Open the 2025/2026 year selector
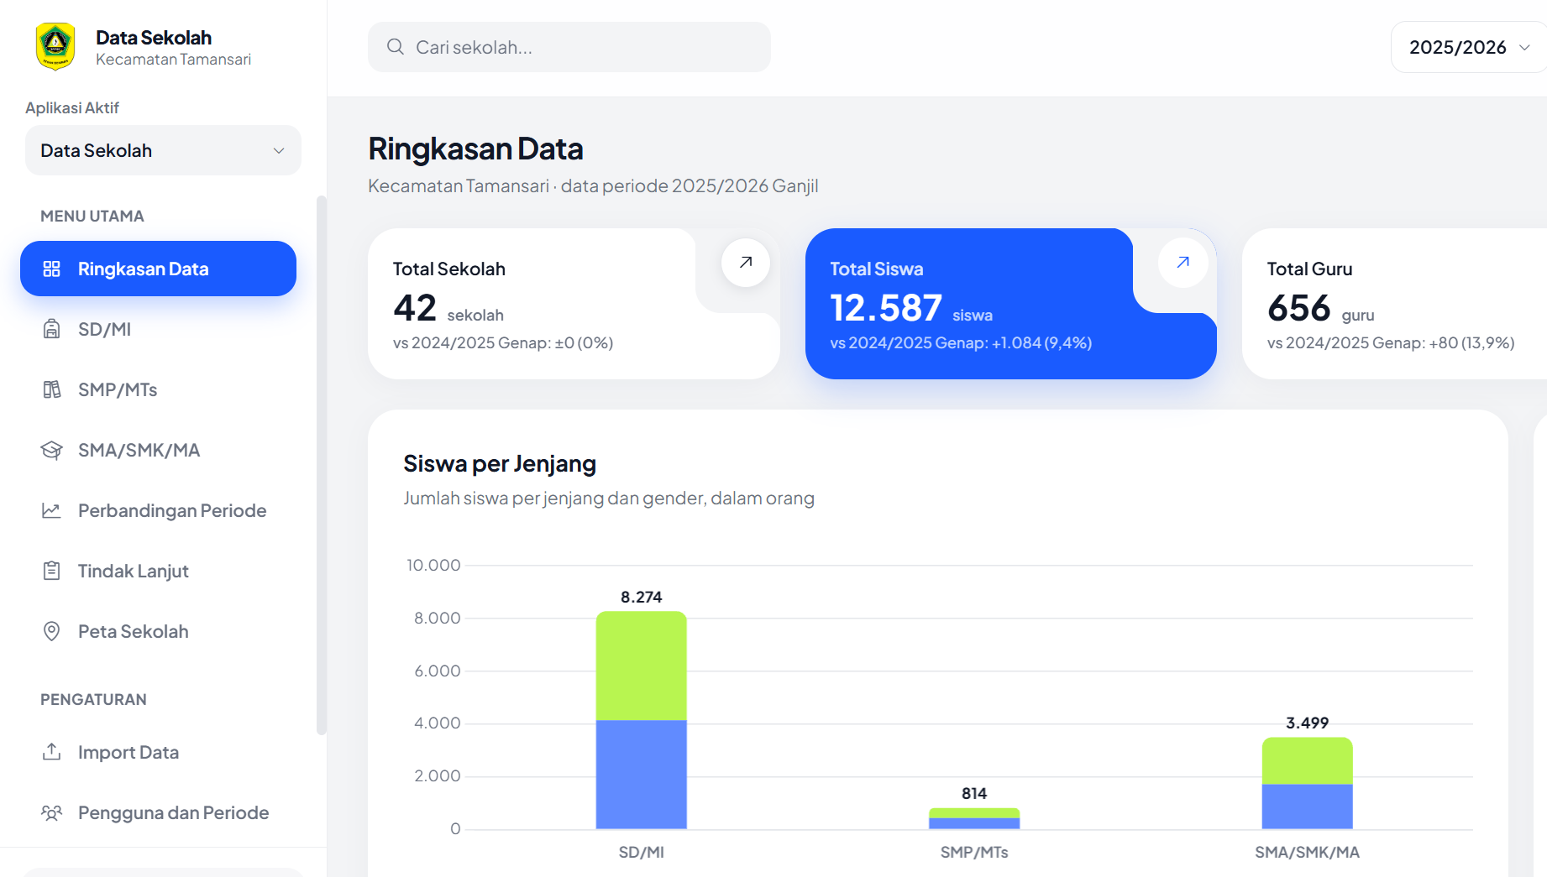The height and width of the screenshot is (877, 1547). coord(1468,47)
